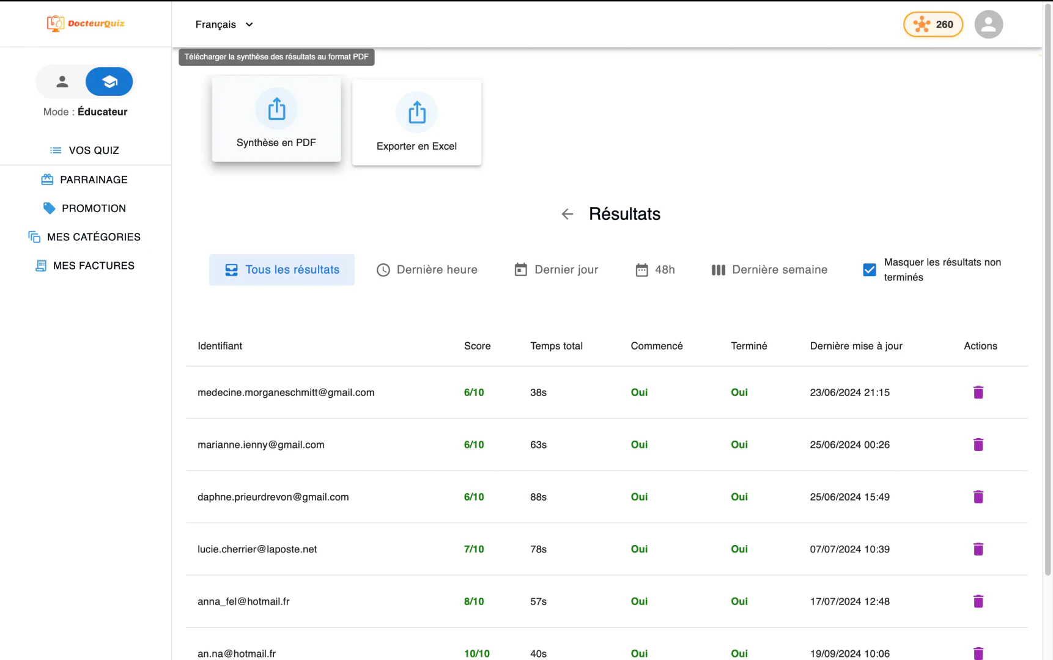Image resolution: width=1053 pixels, height=660 pixels.
Task: Select the PARRAINAGE gift icon
Action: pyautogui.click(x=47, y=179)
